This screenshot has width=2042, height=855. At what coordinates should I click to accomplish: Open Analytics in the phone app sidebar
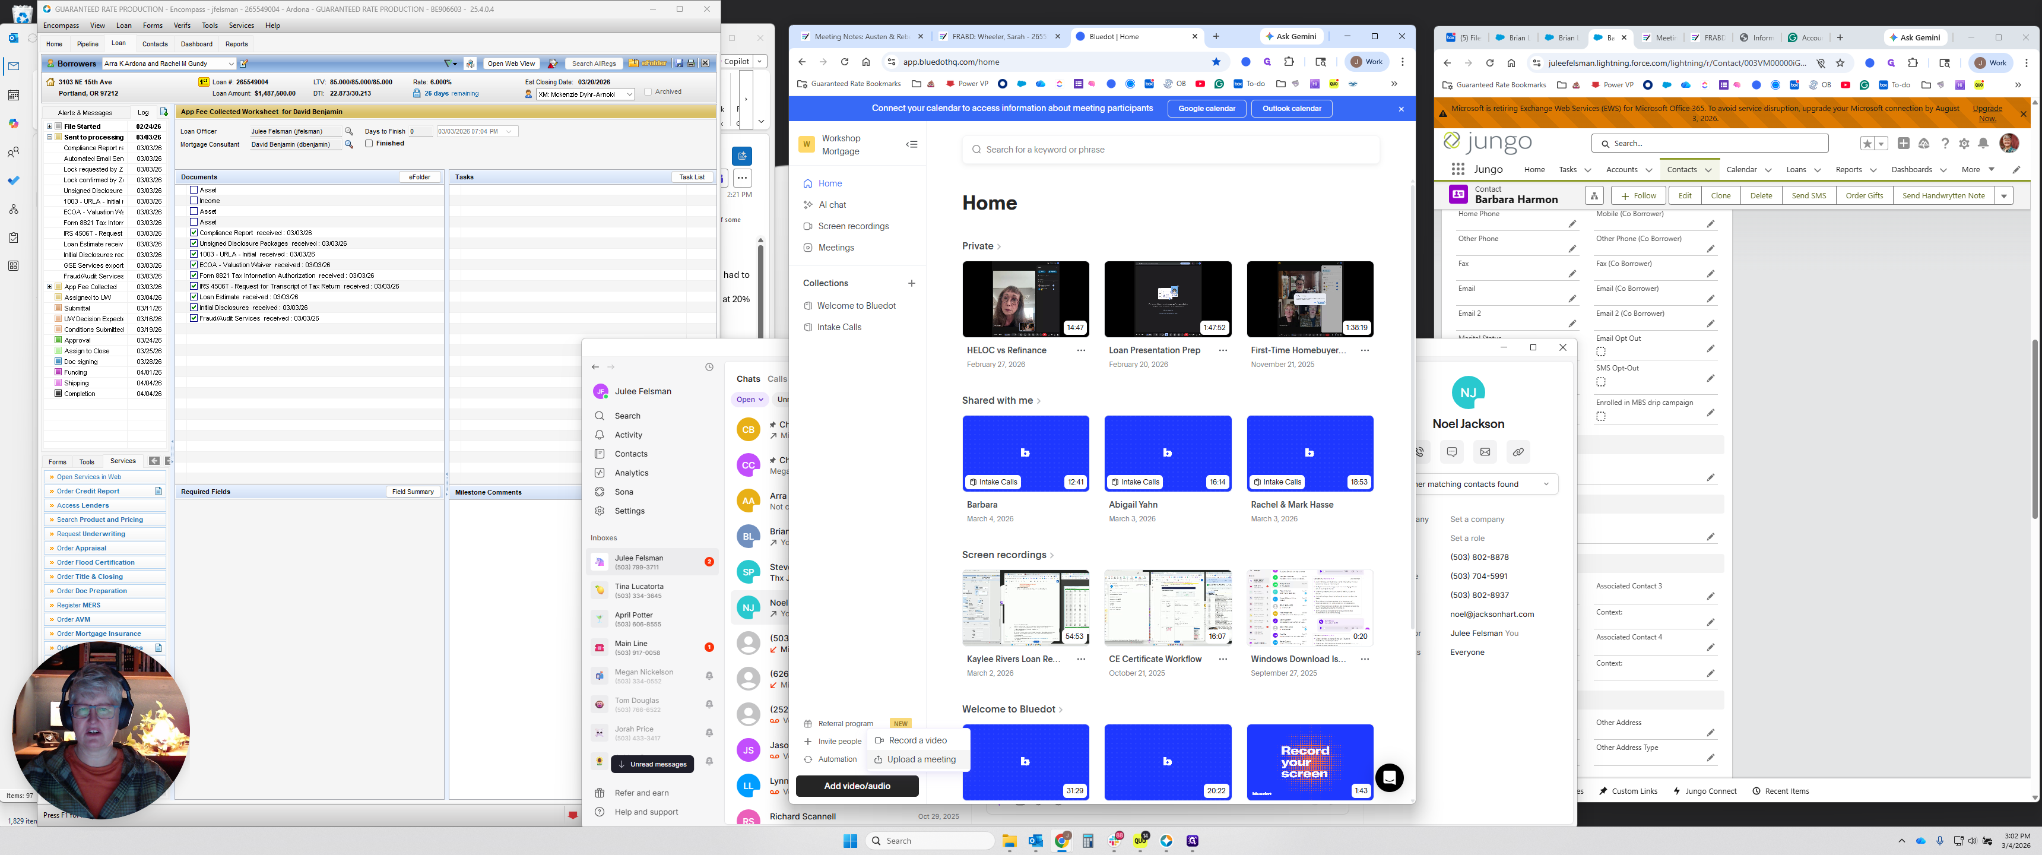pyautogui.click(x=631, y=473)
